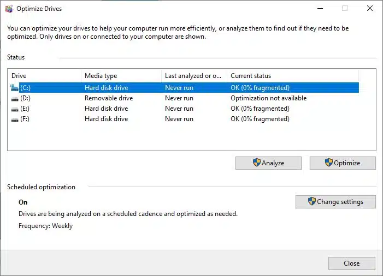Click Never run cell in D: row
The width and height of the screenshot is (383, 276).
tap(179, 98)
